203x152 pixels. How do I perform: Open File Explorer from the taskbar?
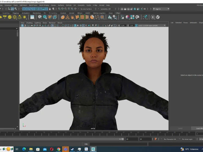(31, 149)
